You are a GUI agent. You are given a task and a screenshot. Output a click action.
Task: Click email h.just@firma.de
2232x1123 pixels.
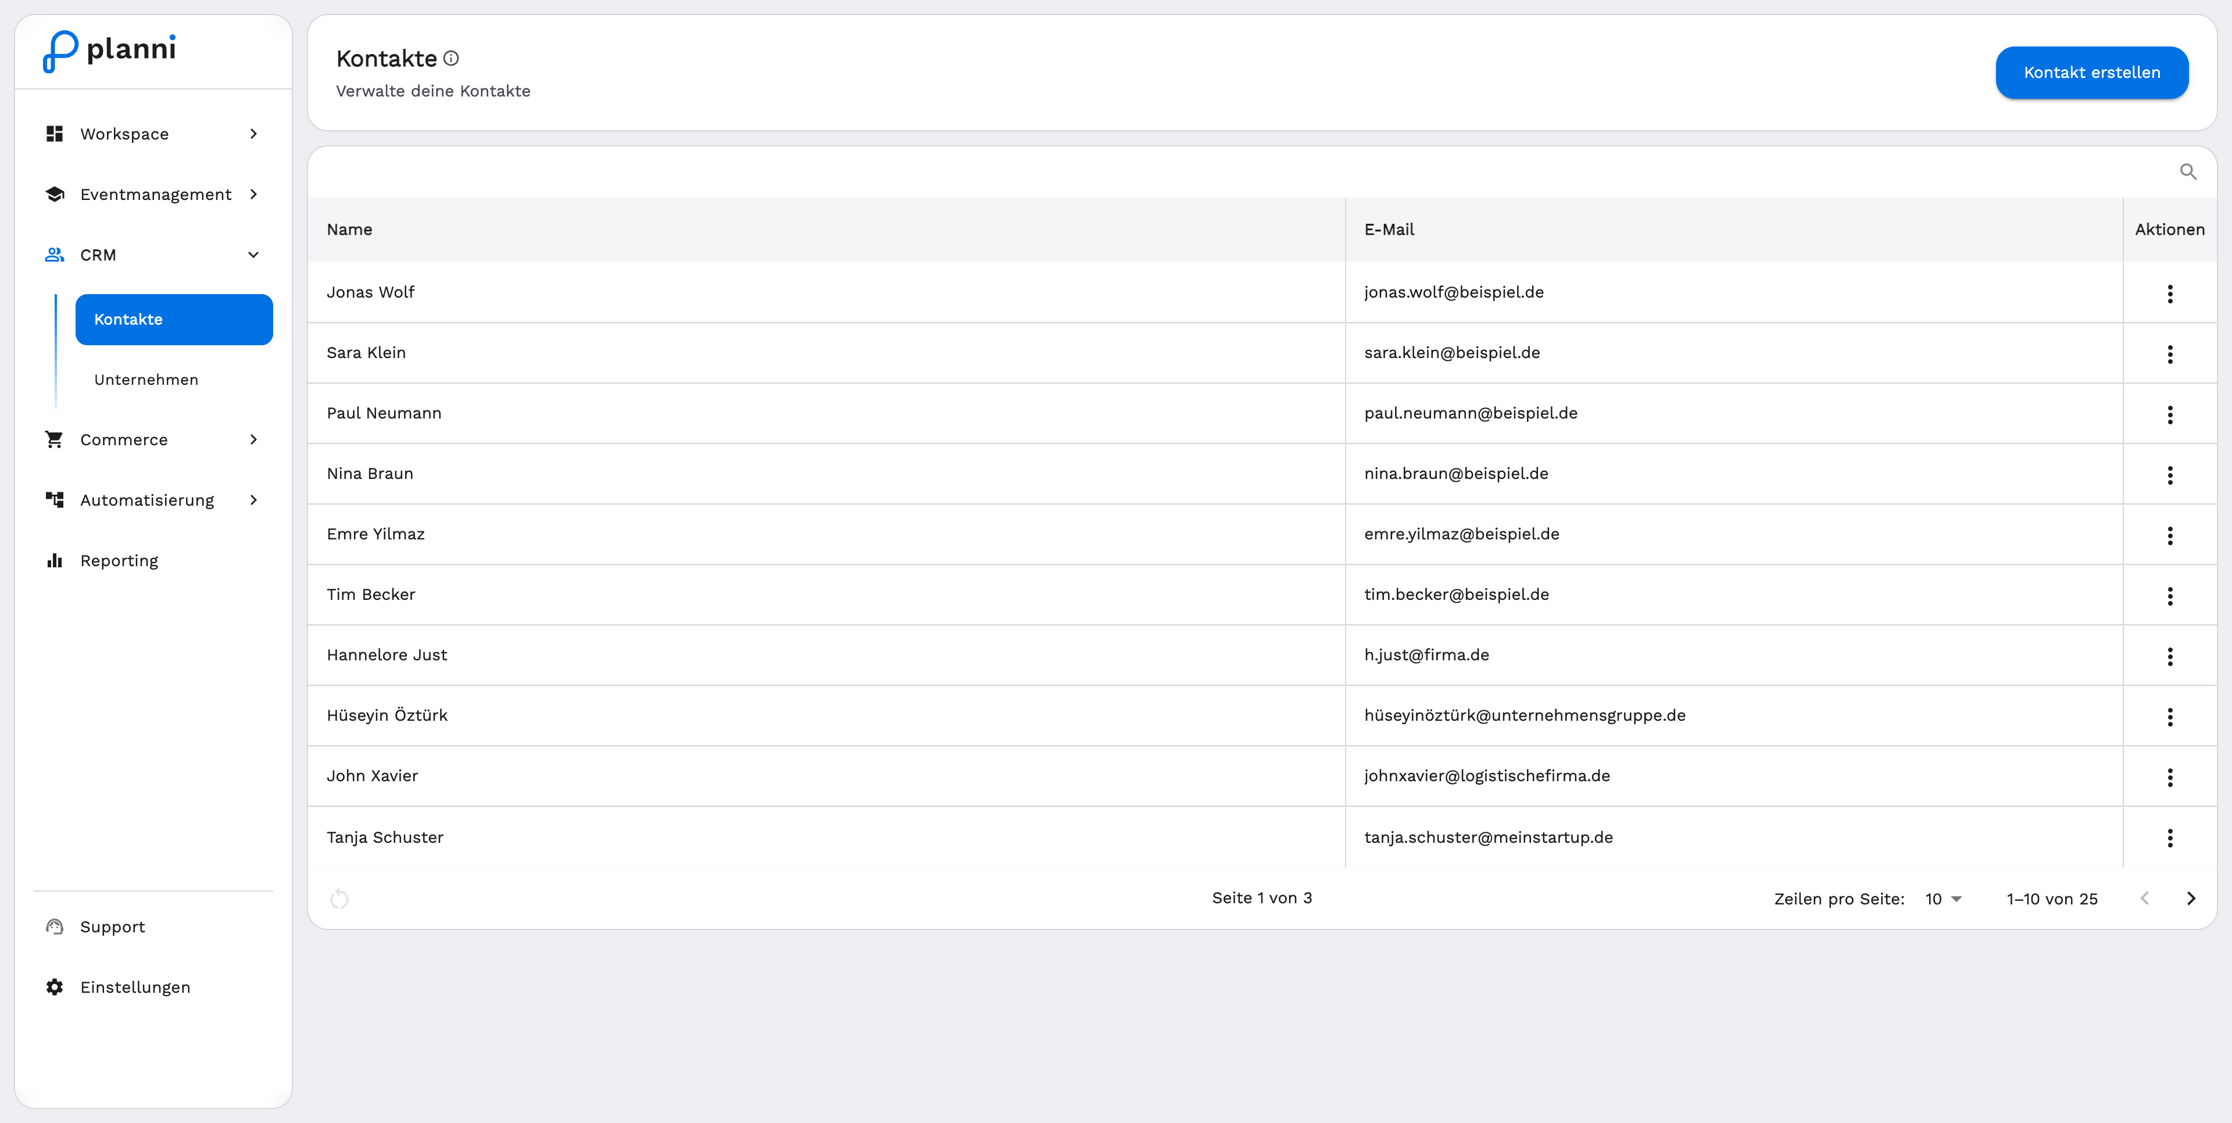1426,655
